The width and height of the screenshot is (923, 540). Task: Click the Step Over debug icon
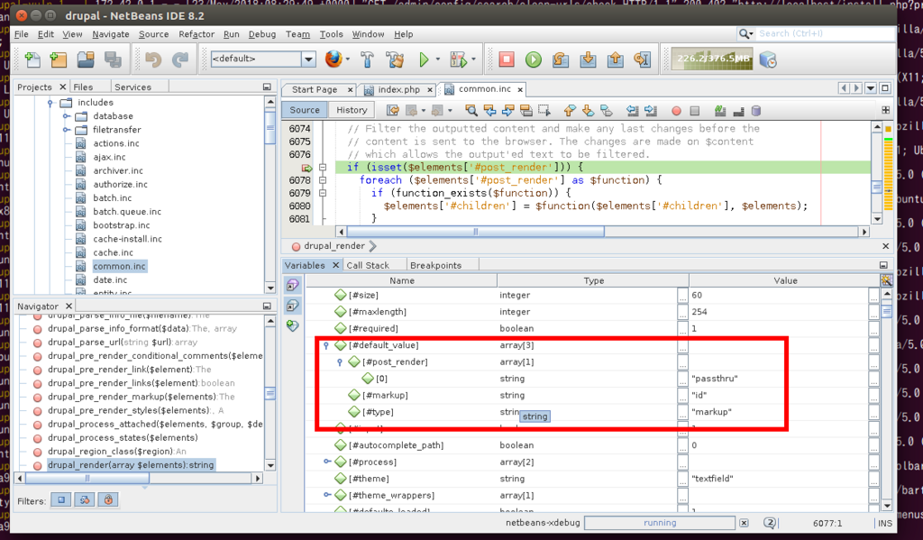click(561, 59)
